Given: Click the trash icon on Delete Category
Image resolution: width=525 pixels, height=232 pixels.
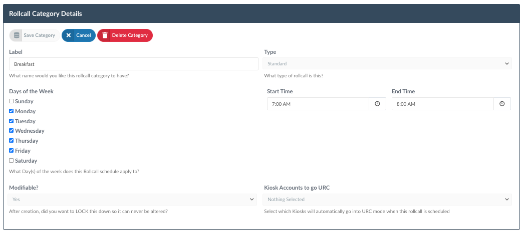Looking at the screenshot, I should 105,35.
